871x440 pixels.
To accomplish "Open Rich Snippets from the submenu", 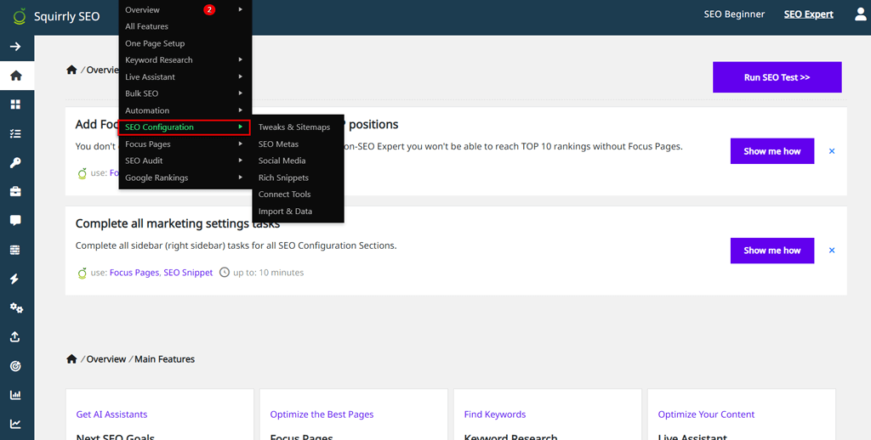I will (x=283, y=178).
